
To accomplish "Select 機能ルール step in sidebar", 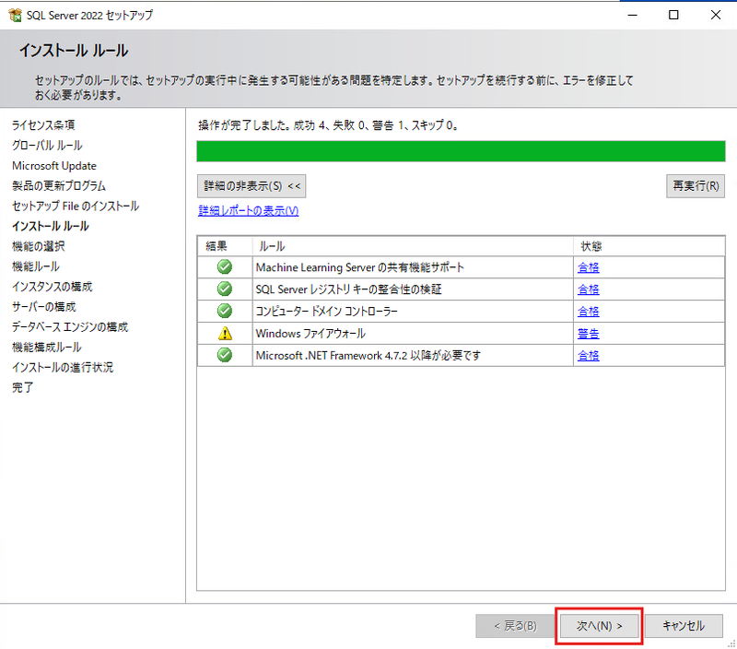I will point(36,266).
